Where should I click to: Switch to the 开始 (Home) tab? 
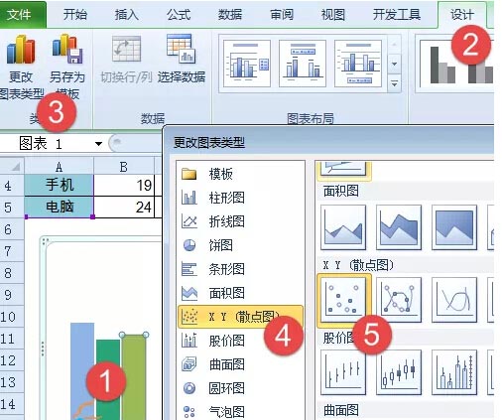click(75, 15)
